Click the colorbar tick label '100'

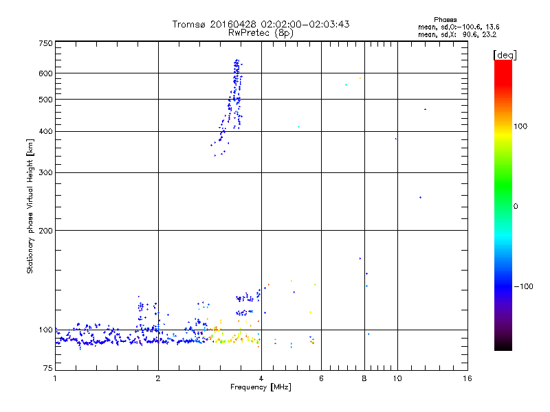[x=520, y=126]
